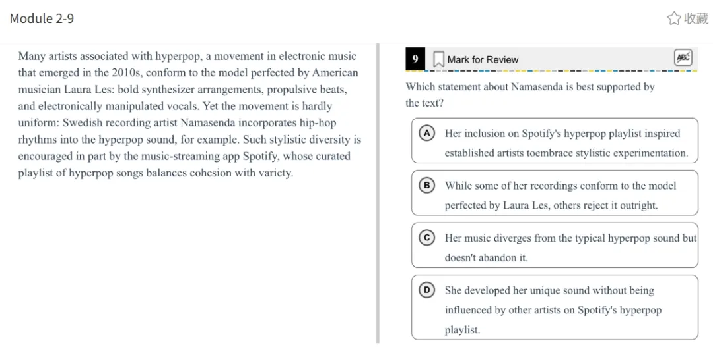Click the passage's last line about playlist variety
713x347 pixels.
(155, 173)
